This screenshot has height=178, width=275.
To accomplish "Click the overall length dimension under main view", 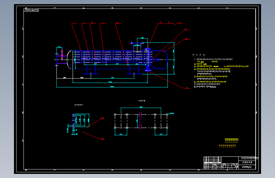I will pos(112,87).
